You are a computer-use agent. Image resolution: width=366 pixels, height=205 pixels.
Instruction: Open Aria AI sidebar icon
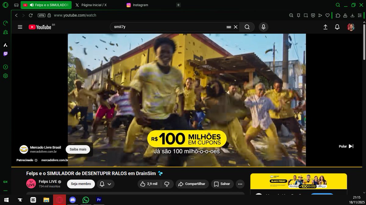pos(5,45)
